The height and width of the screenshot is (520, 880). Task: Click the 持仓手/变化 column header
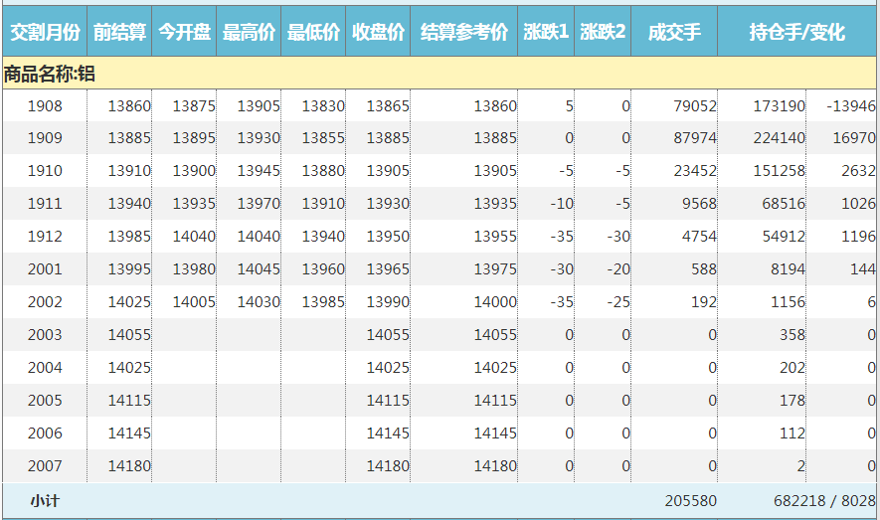pos(796,33)
